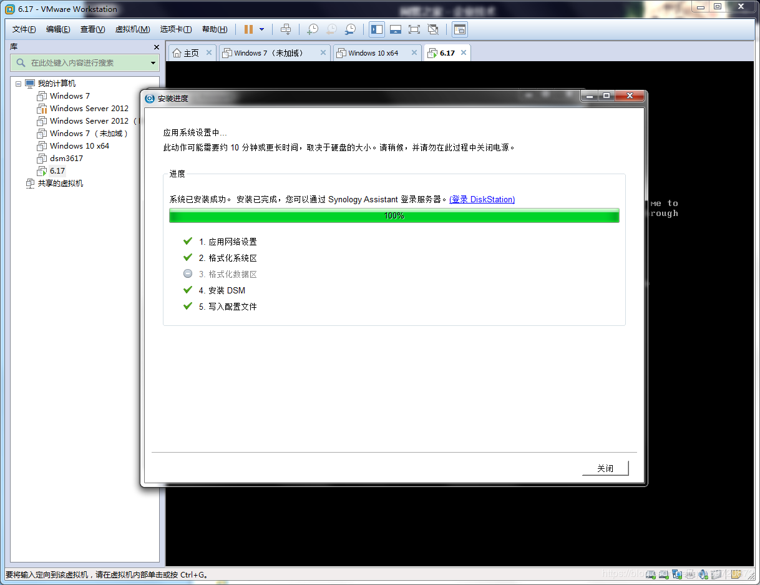
Task: Click the skipped icon beside 格式化数据区
Action: (x=188, y=273)
